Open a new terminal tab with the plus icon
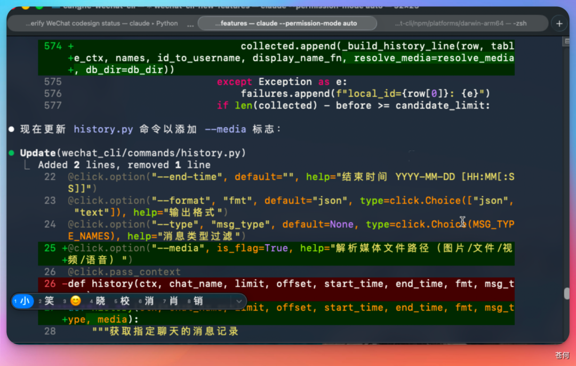 tap(559, 23)
